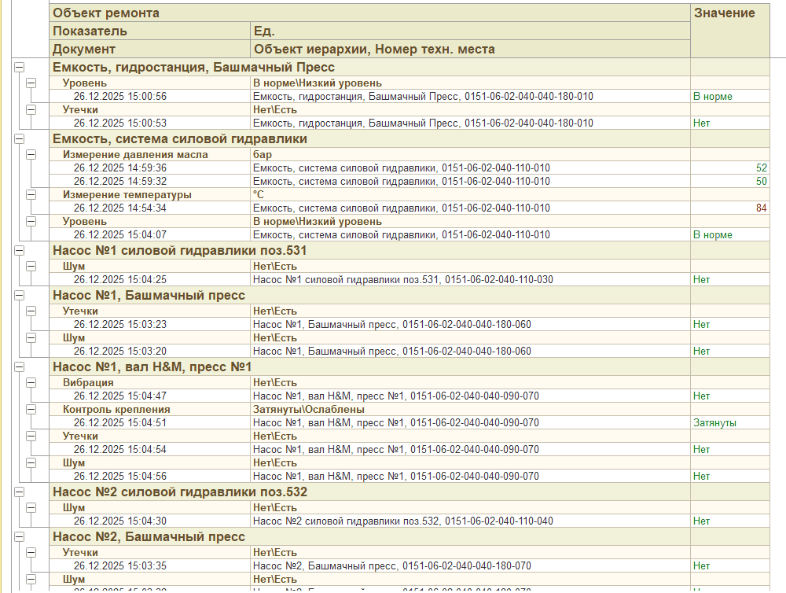Collapse the Измерение давления масла subgroup
Viewport: 786px width, 593px height.
click(x=31, y=154)
